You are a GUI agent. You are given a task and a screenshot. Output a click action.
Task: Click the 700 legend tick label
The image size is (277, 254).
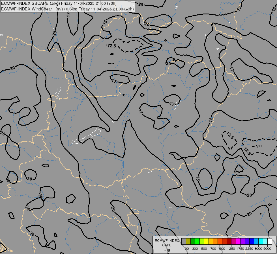[213, 249]
